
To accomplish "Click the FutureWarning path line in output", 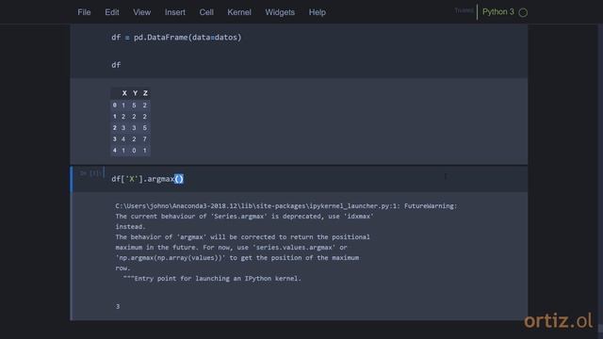I will [x=286, y=206].
